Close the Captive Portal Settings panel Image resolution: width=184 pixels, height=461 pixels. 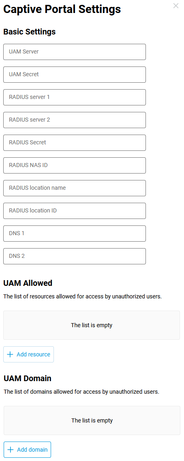[176, 6]
